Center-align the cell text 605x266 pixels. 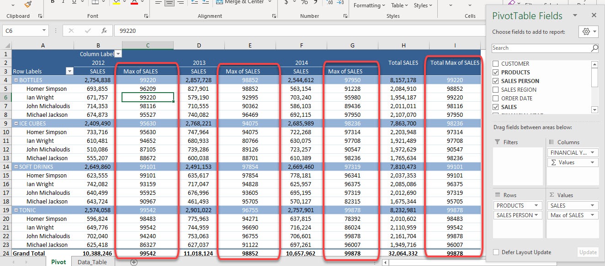170,2
